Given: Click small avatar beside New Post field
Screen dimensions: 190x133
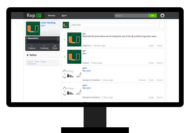Looking at the screenshot, I should point(66,25).
